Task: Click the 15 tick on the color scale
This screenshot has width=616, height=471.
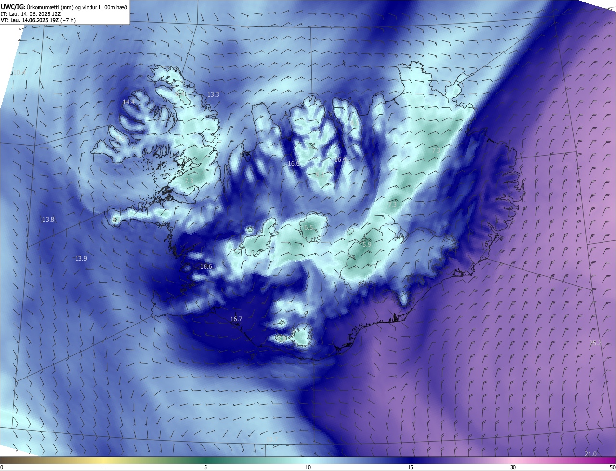Action: pyautogui.click(x=411, y=467)
